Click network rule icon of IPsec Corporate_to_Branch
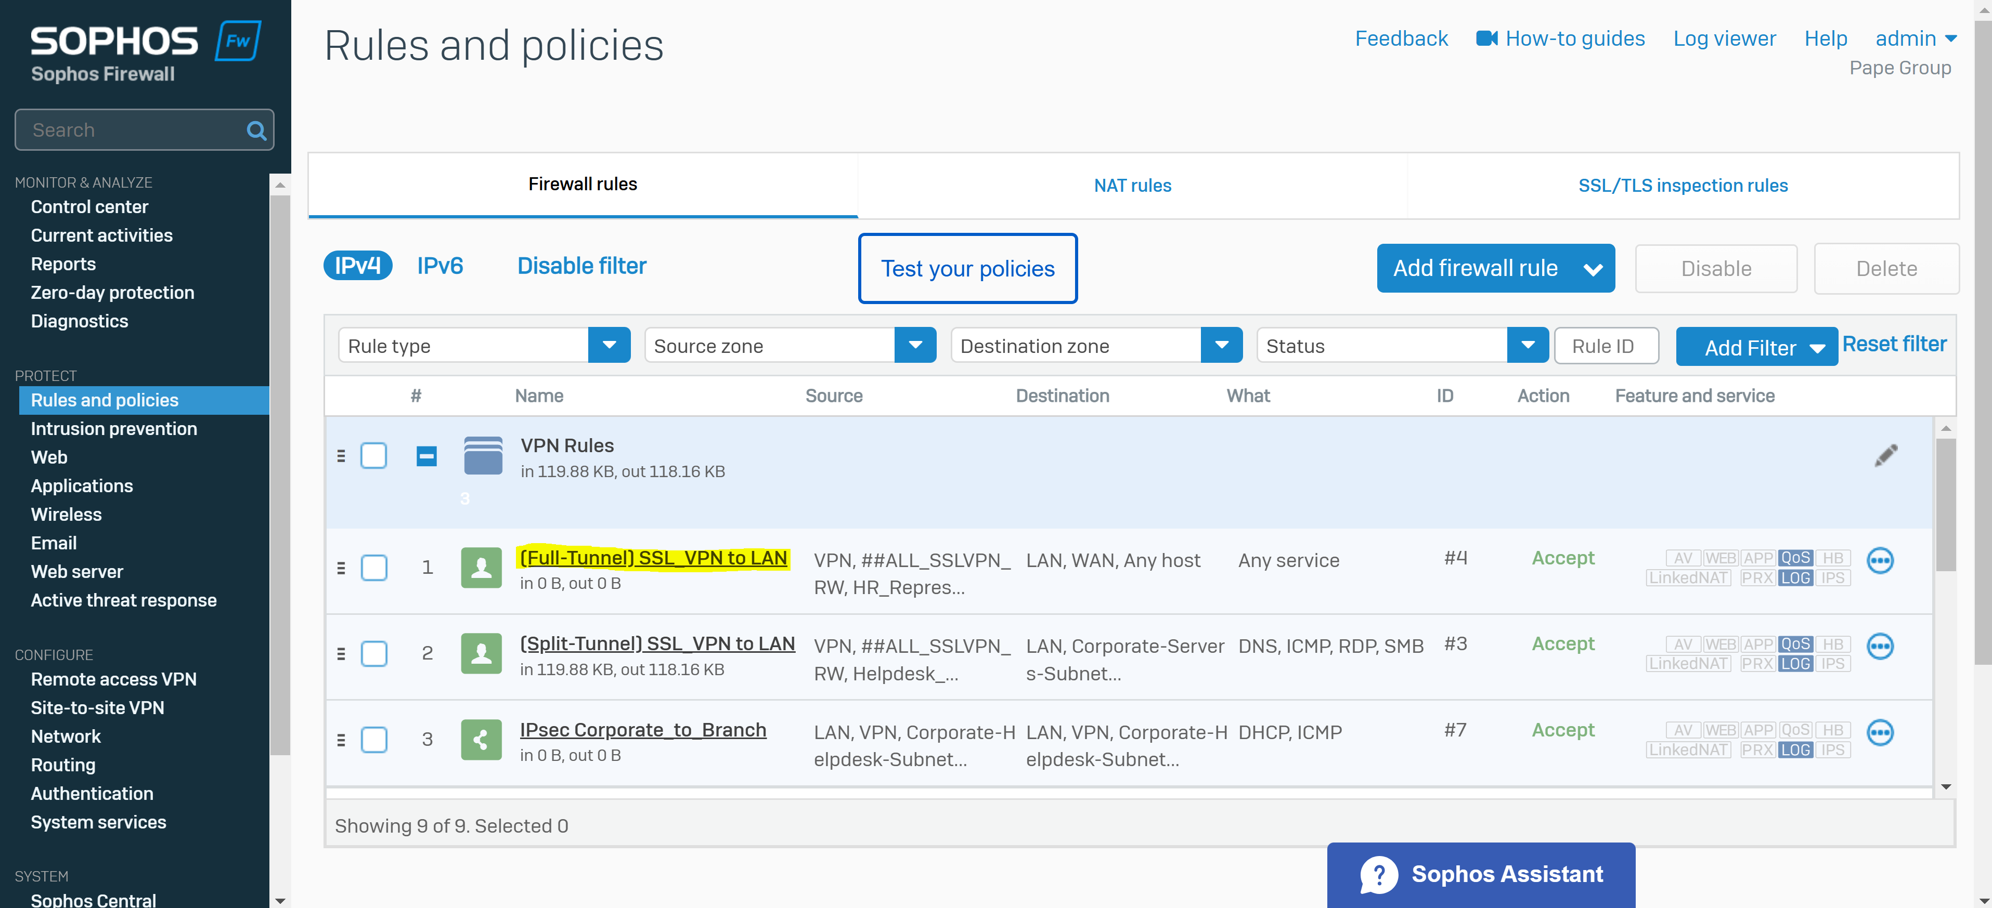The height and width of the screenshot is (908, 1992). (481, 740)
